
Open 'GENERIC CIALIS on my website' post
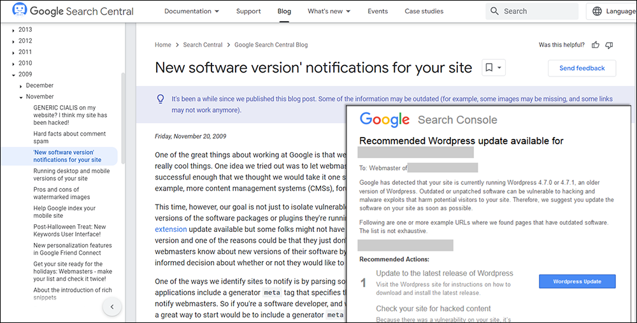70,115
